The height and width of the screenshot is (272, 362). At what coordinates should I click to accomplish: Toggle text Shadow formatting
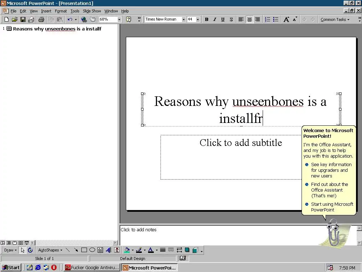pos(231,19)
